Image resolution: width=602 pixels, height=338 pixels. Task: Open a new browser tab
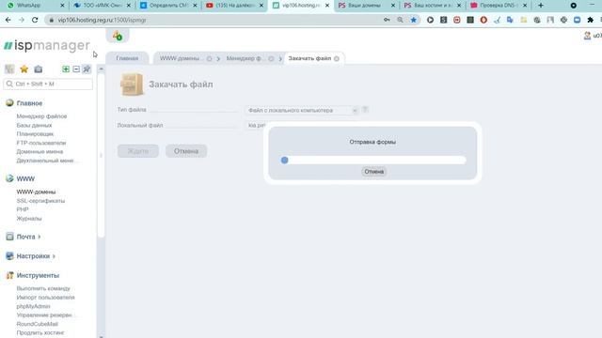[541, 6]
